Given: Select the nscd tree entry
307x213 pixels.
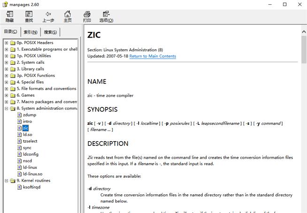Looking at the screenshot, I should pyautogui.click(x=27, y=161).
